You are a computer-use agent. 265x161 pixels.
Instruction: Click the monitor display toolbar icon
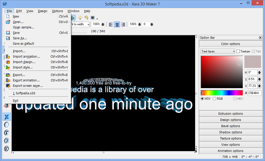[x=93, y=18]
